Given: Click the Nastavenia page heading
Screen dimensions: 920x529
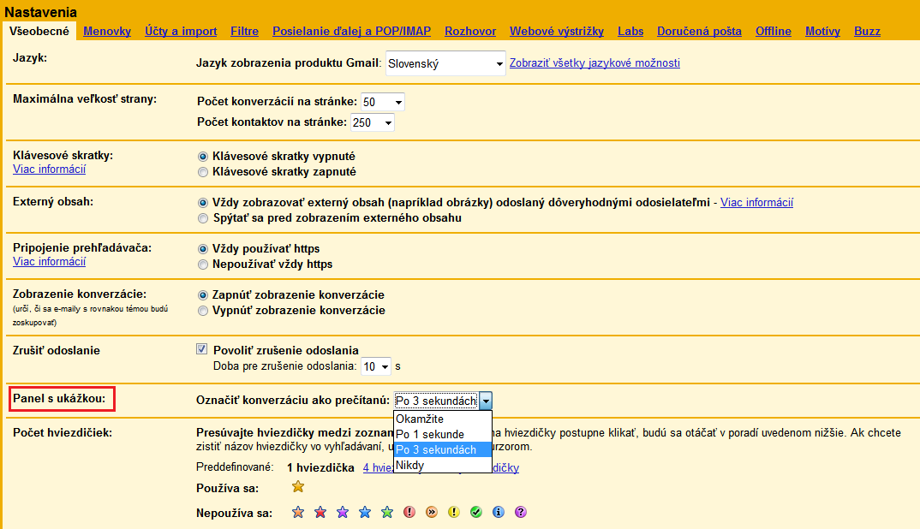Looking at the screenshot, I should (x=40, y=12).
